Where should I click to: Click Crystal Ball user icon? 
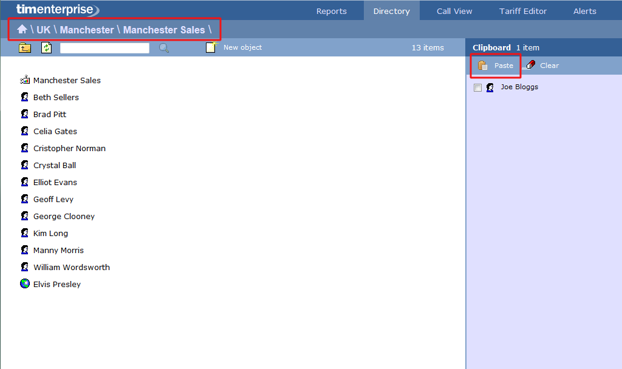pyautogui.click(x=24, y=165)
